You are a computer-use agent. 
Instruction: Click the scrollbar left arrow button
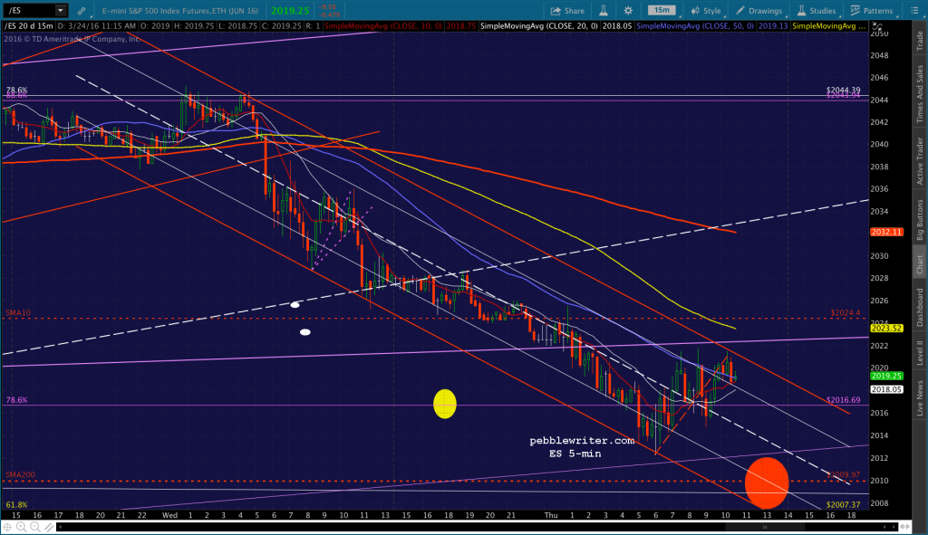pos(60,526)
